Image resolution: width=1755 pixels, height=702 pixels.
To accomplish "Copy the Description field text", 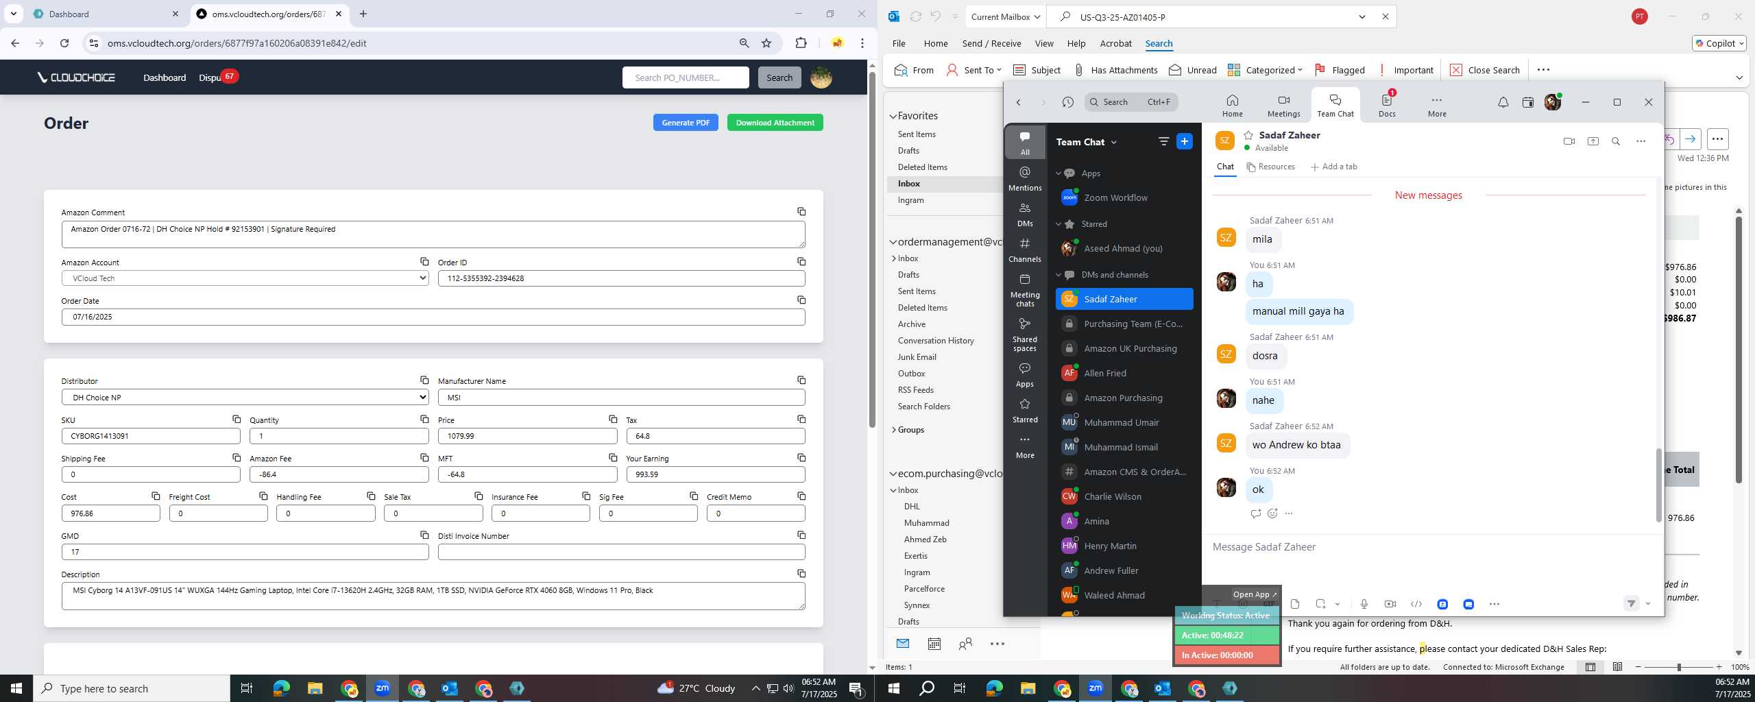I will pyautogui.click(x=801, y=573).
